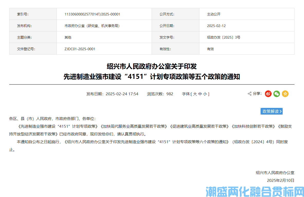Select the 有效 validity value
Viewport: 304px width, 197px height.
point(210,49)
